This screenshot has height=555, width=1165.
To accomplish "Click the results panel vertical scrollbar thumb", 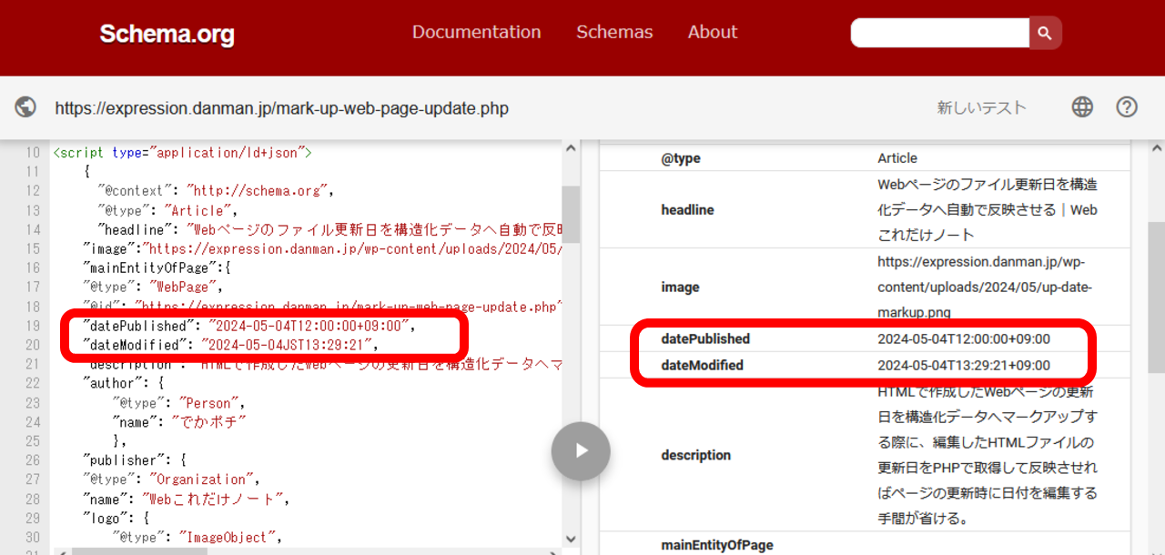I will [1156, 298].
